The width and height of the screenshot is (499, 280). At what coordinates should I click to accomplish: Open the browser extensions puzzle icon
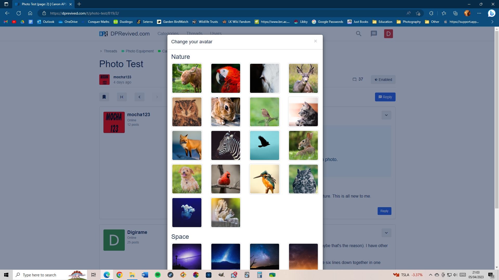pyautogui.click(x=431, y=13)
